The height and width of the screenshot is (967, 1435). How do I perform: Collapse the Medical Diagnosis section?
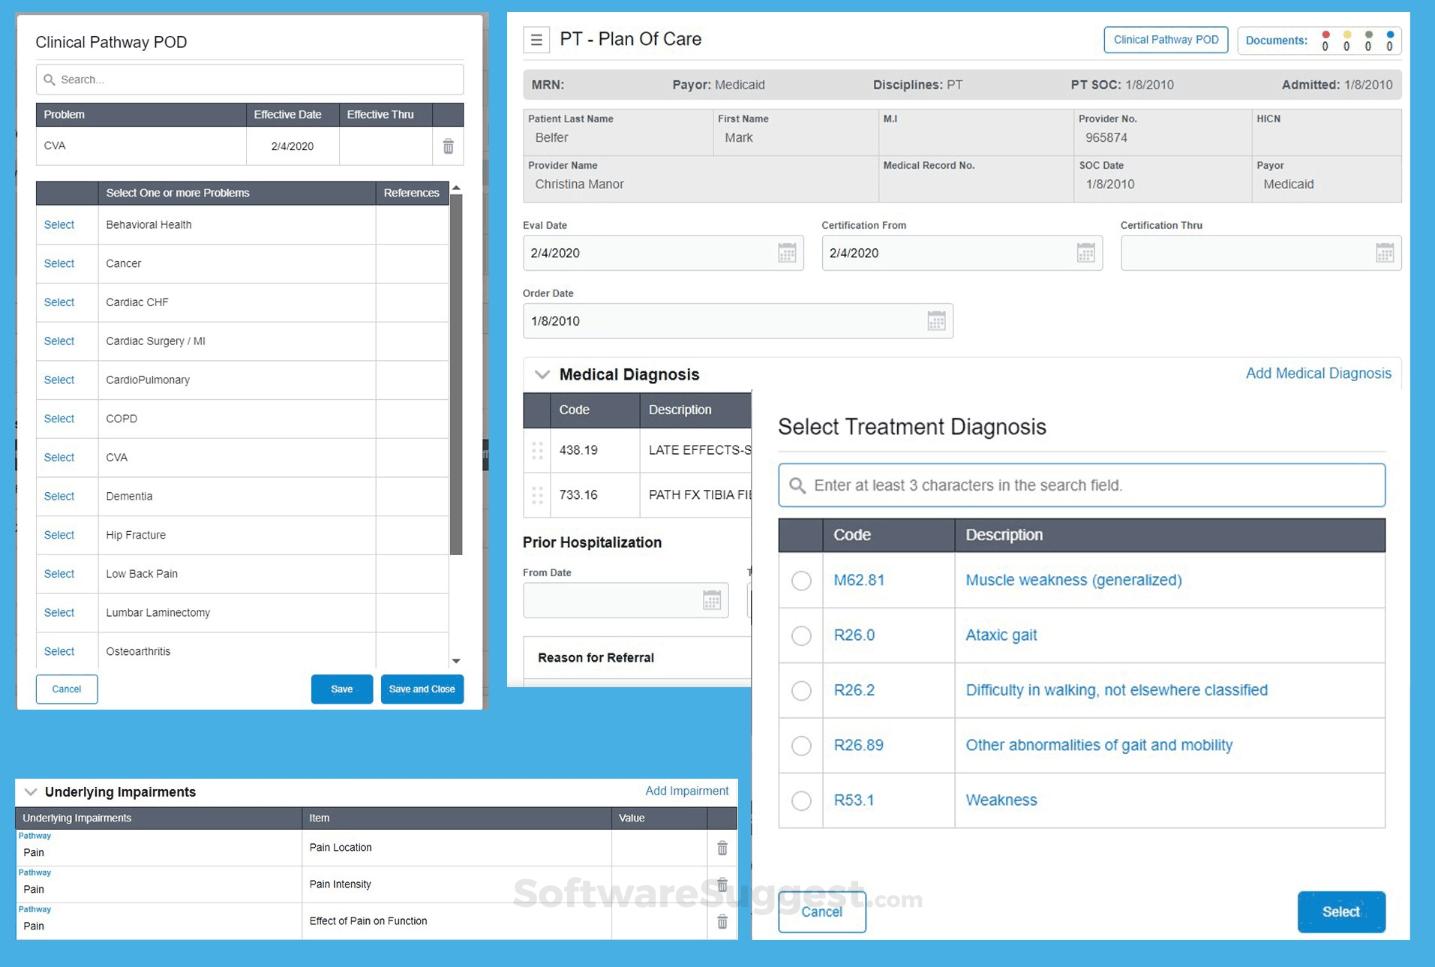[x=542, y=374]
